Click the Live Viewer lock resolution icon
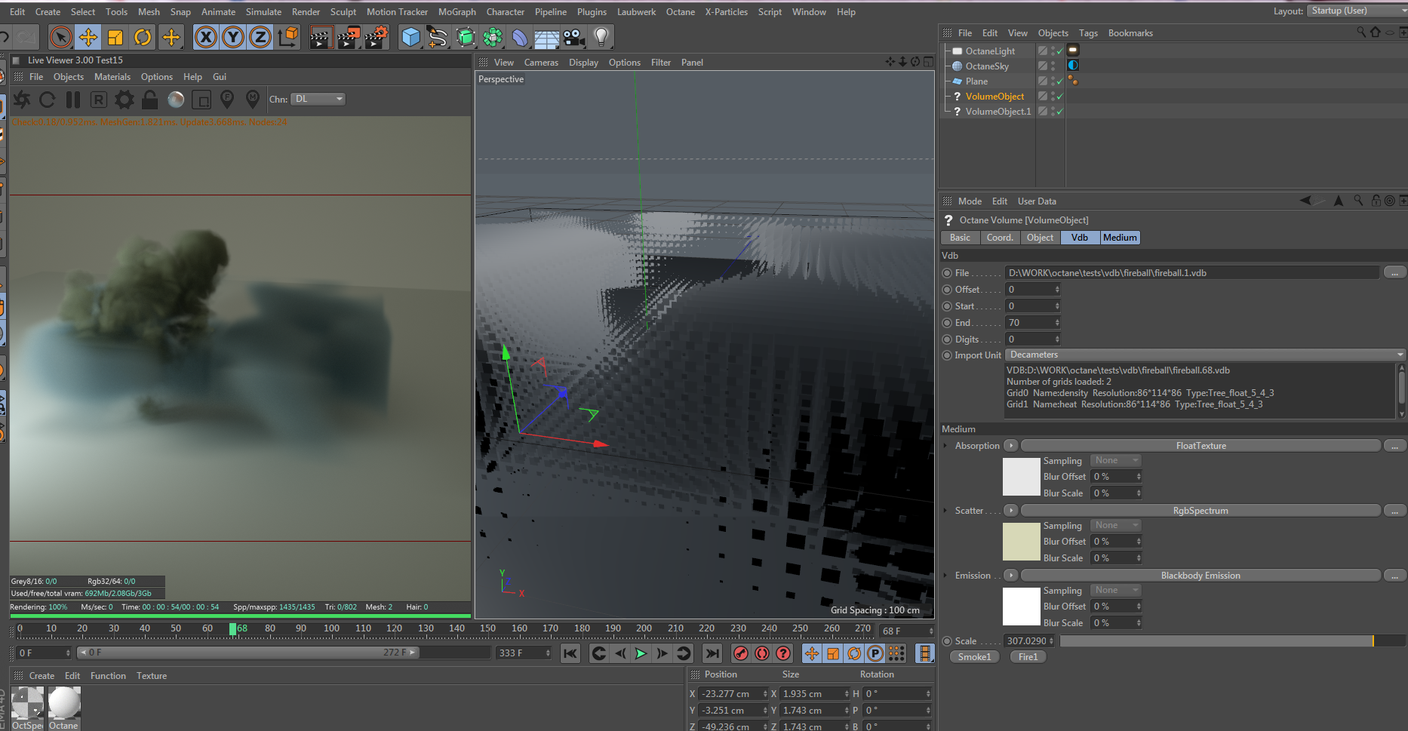1408x731 pixels. click(x=150, y=100)
